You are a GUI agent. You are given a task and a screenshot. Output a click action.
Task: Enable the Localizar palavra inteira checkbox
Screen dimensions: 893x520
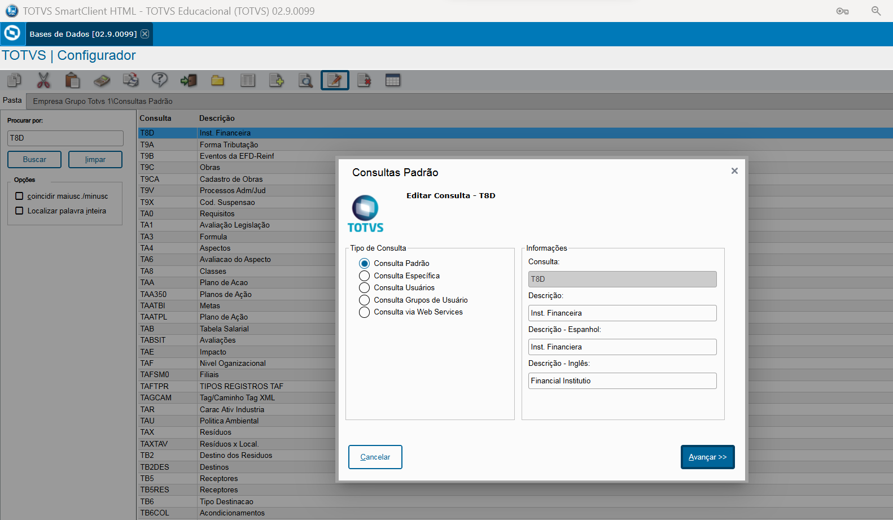(19, 211)
